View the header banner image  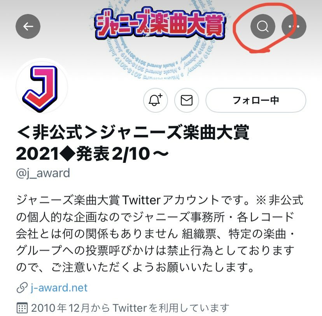[161, 39]
